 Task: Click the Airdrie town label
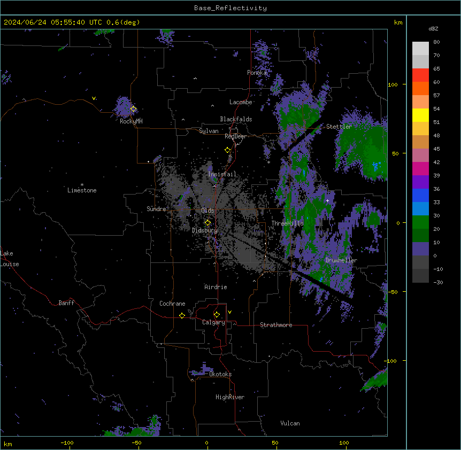click(x=216, y=287)
